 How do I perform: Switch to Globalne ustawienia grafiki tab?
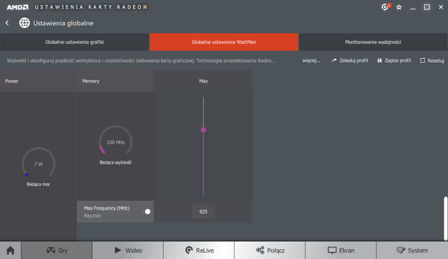[74, 42]
